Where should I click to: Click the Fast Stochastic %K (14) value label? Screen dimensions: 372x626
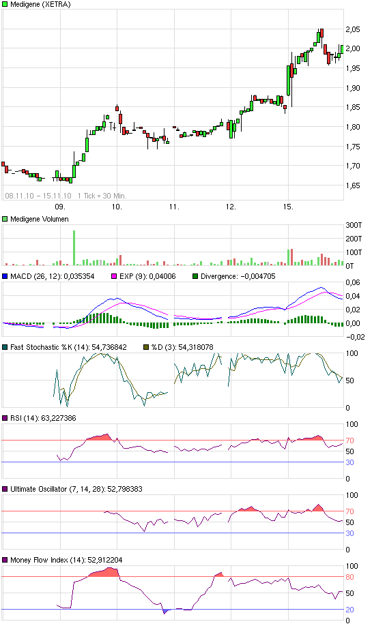tap(68, 347)
